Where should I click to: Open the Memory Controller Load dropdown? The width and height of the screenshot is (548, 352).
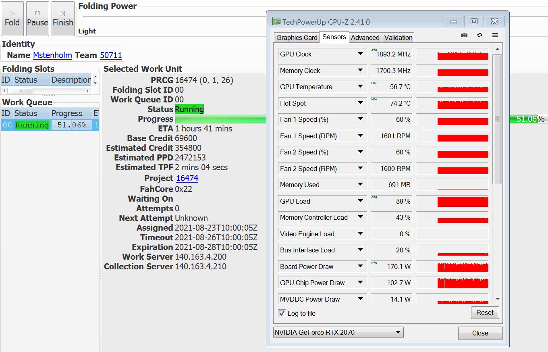360,217
